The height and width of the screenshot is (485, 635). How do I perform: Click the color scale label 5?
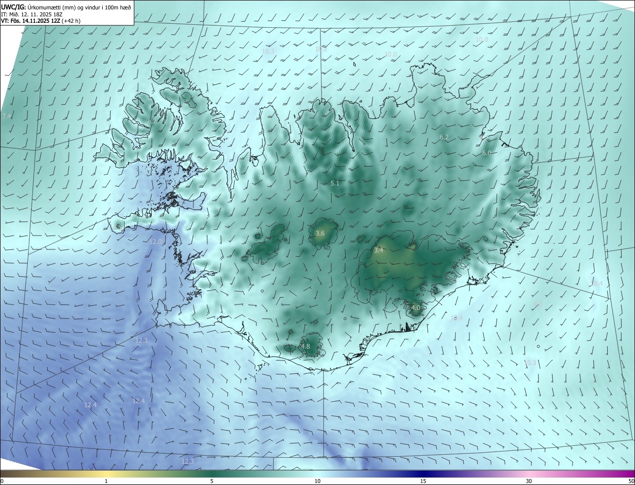(212, 481)
